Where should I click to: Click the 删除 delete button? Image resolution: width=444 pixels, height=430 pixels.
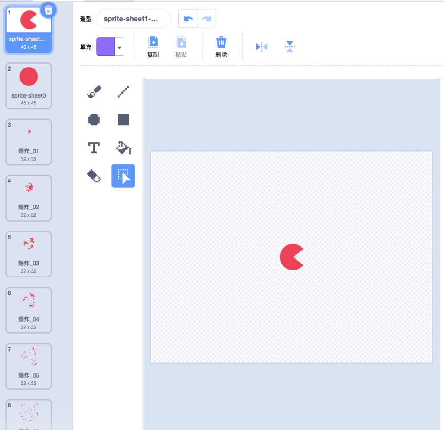click(x=222, y=47)
